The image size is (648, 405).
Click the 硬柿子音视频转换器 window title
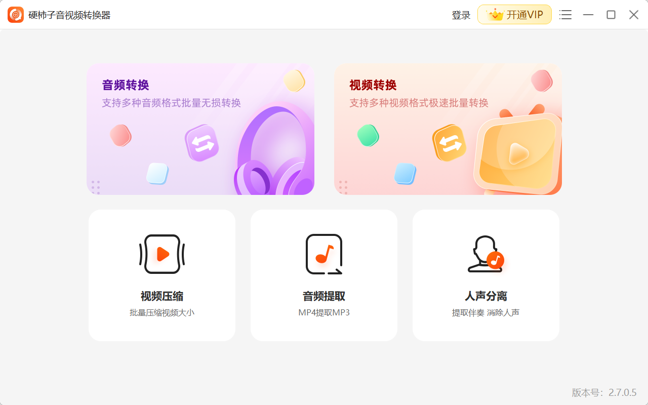[69, 15]
